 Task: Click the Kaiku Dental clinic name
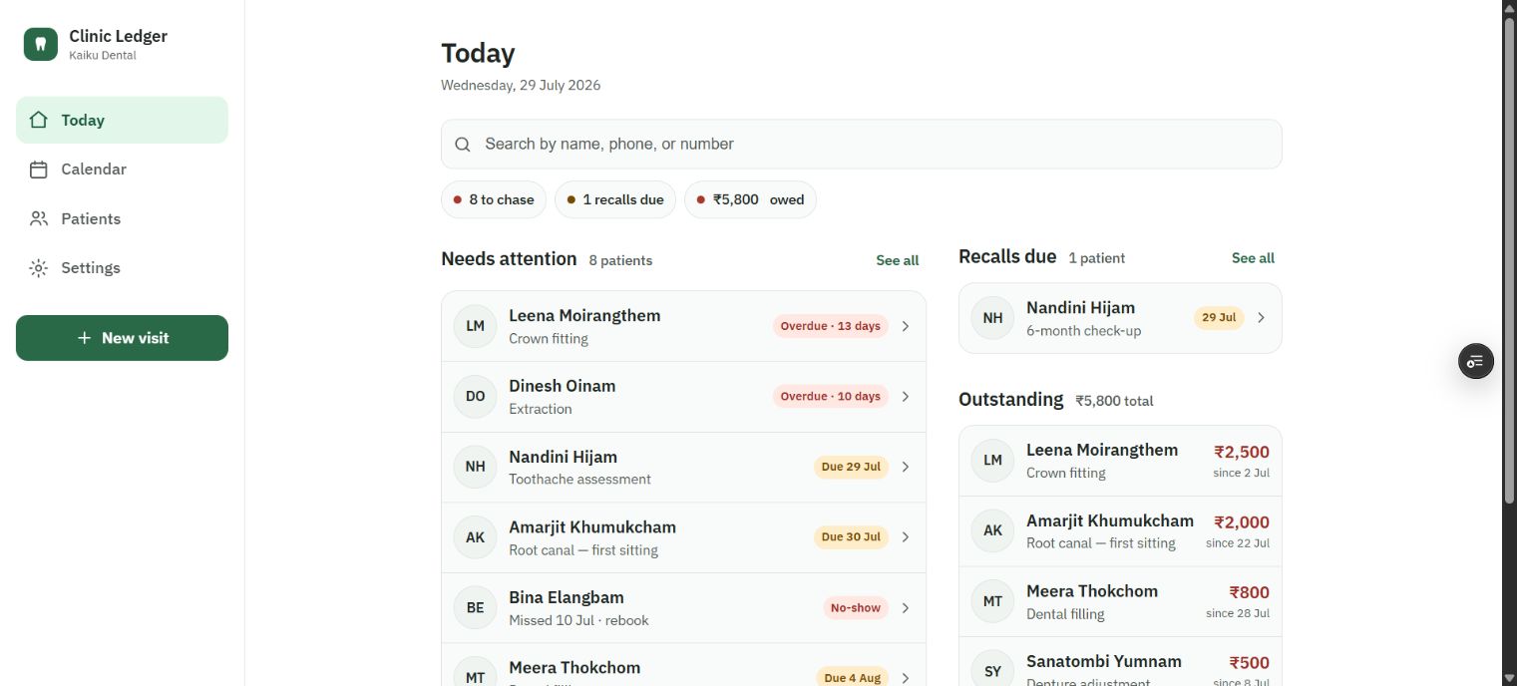pos(103,56)
